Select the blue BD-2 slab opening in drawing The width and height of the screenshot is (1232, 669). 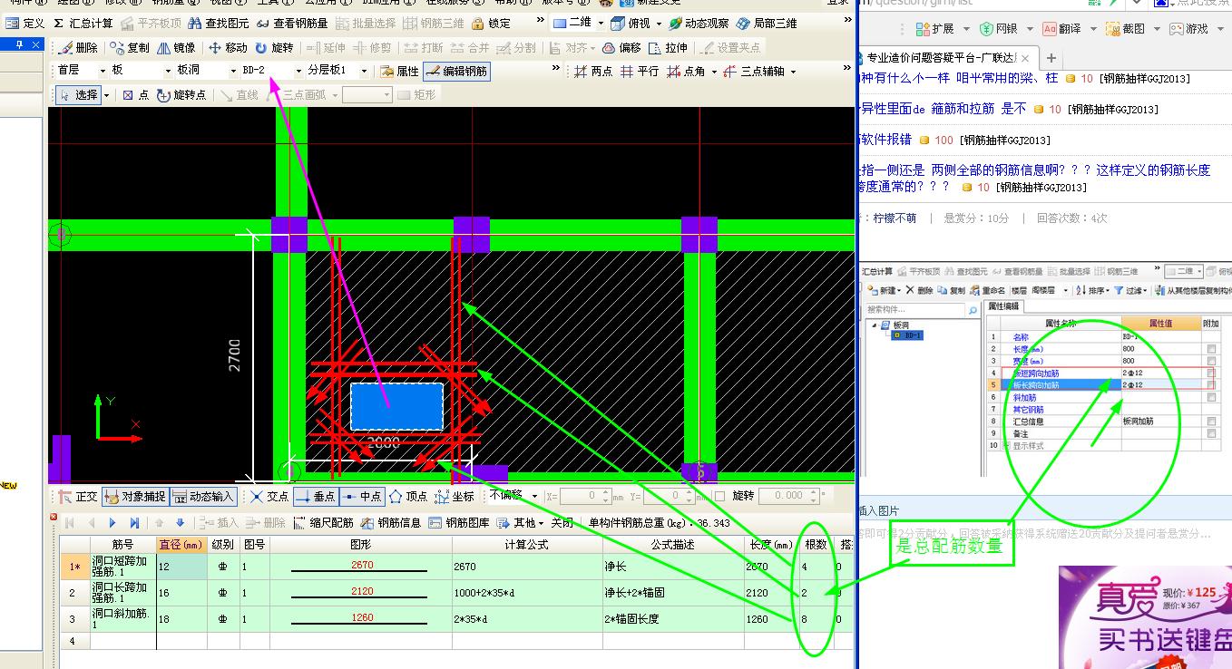(x=396, y=405)
